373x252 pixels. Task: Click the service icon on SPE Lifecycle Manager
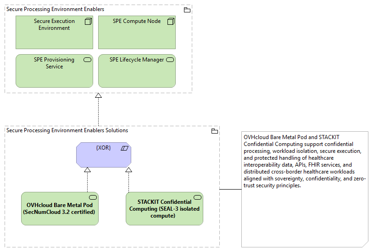pyautogui.click(x=170, y=60)
